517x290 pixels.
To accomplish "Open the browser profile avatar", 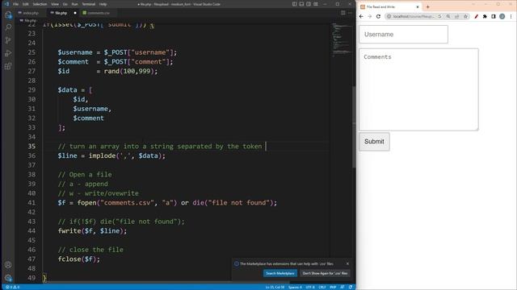I will tap(502, 16).
